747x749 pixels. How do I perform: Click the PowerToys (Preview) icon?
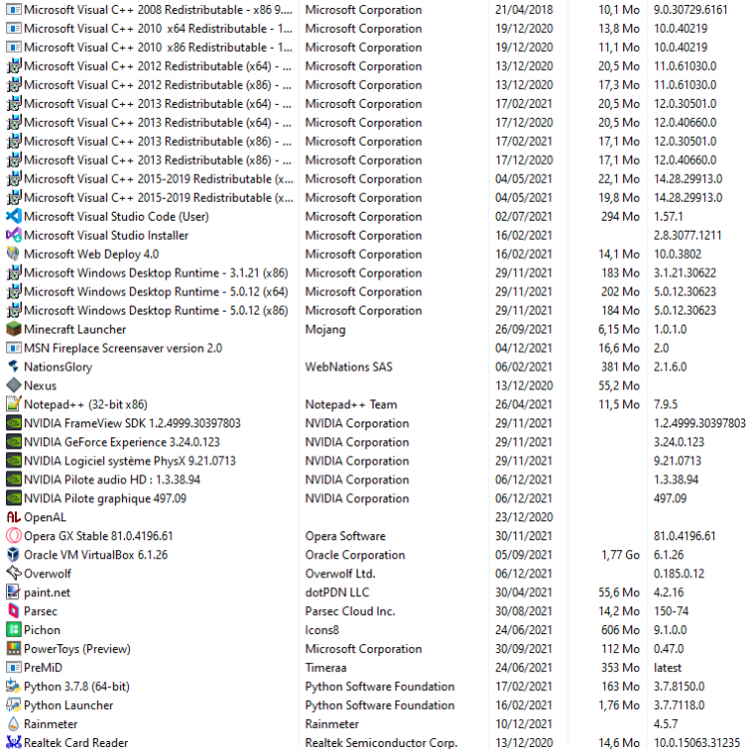pos(13,649)
